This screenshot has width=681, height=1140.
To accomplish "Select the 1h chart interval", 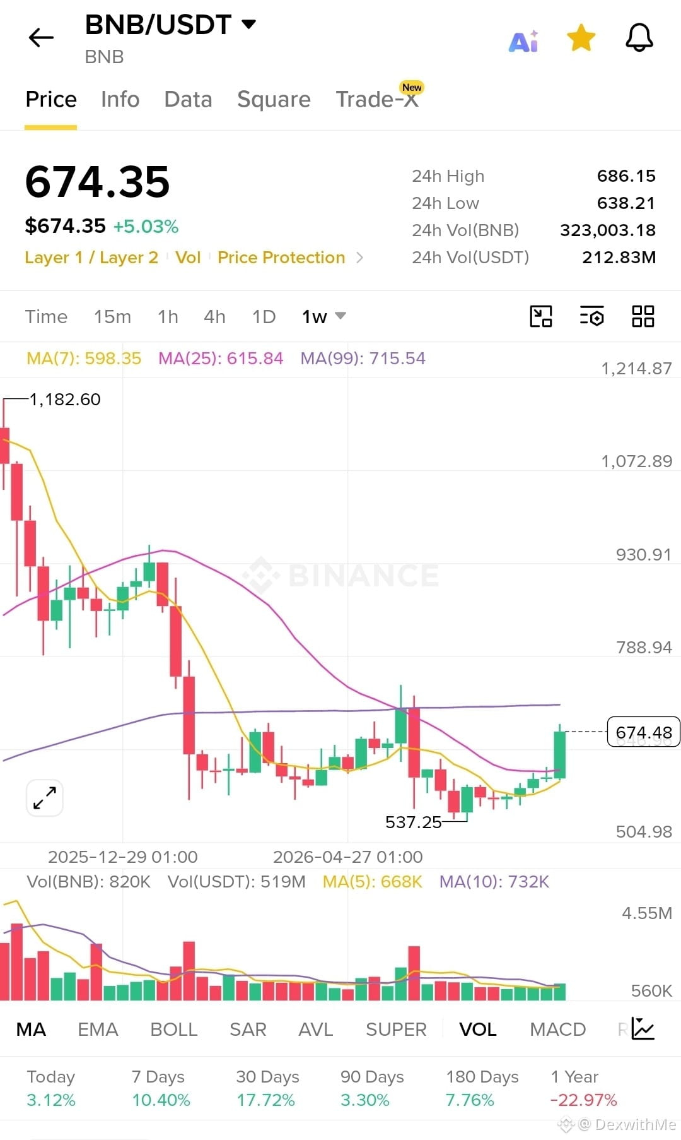I will [168, 316].
